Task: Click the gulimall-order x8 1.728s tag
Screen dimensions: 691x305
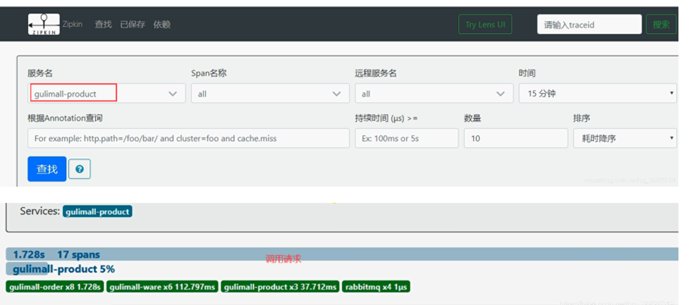Action: [56, 287]
